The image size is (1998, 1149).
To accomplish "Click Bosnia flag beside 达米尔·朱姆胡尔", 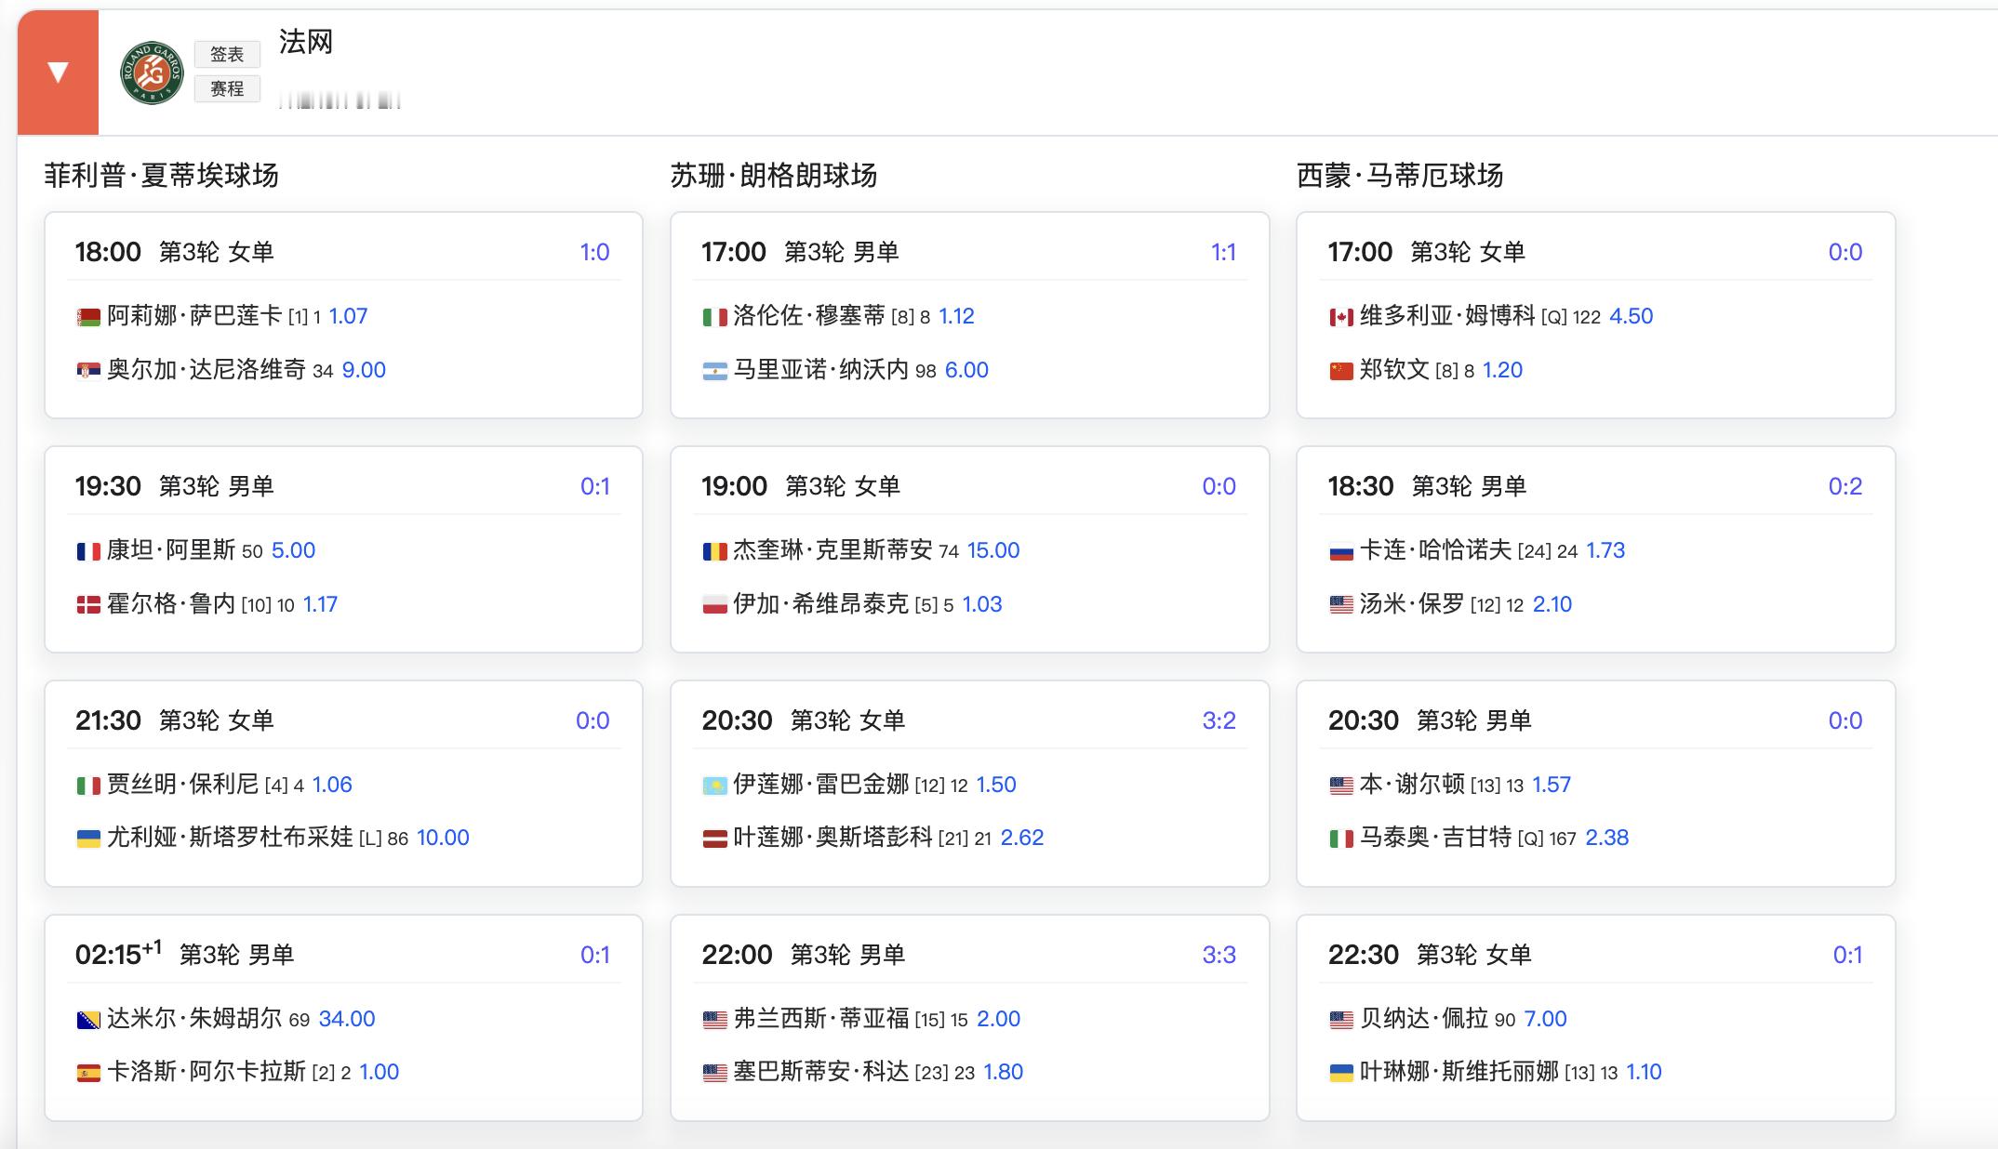I will pyautogui.click(x=88, y=1021).
